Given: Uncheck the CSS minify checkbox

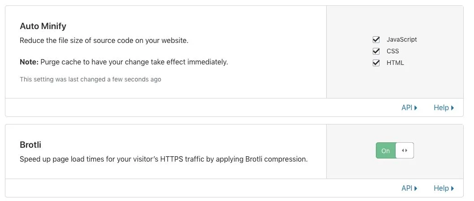Looking at the screenshot, I should point(376,51).
